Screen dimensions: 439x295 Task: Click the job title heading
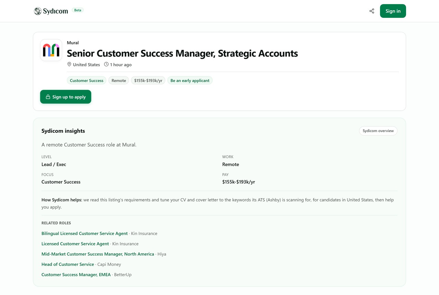182,53
